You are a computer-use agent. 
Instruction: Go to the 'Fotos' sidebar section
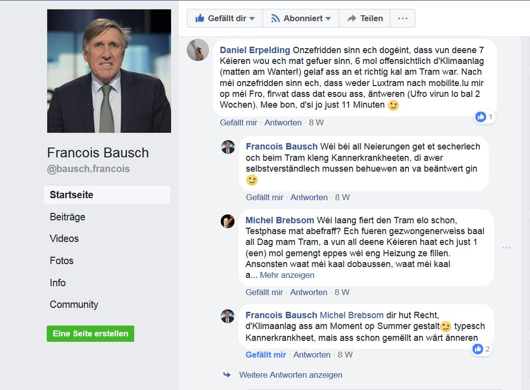click(x=61, y=261)
